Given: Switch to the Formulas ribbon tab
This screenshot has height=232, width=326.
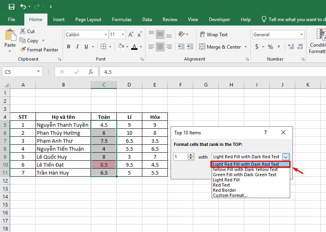Looking at the screenshot, I should click(122, 19).
